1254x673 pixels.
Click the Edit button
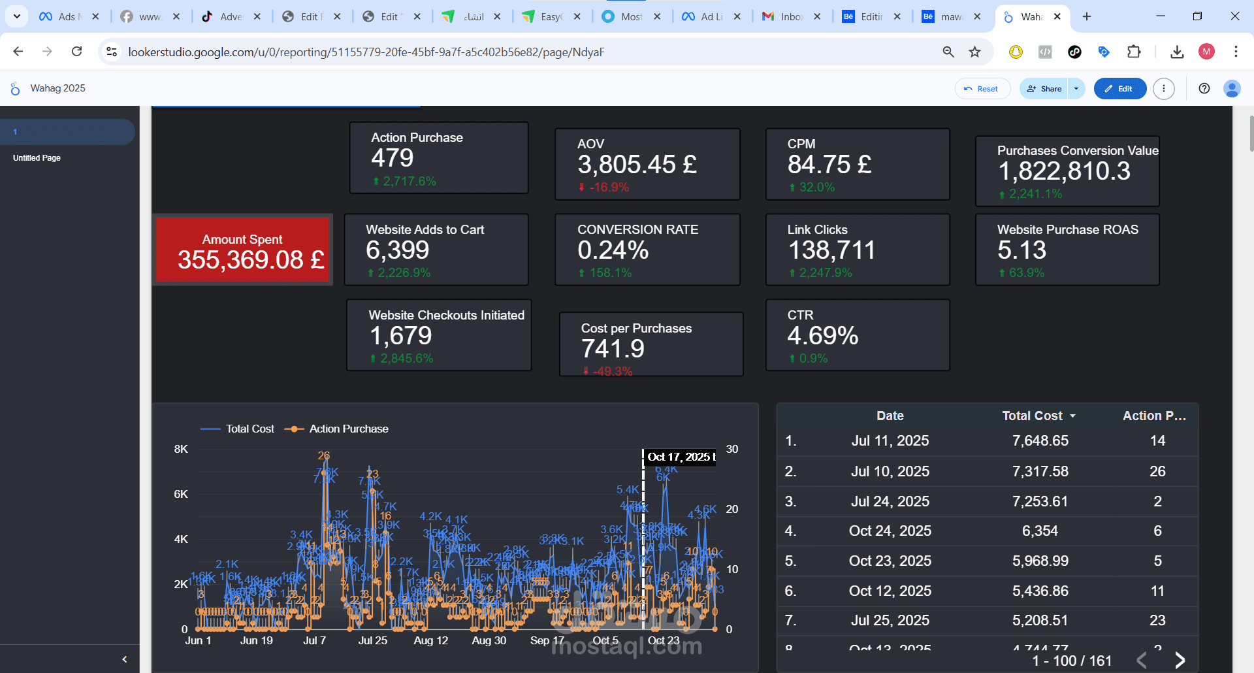pyautogui.click(x=1119, y=88)
